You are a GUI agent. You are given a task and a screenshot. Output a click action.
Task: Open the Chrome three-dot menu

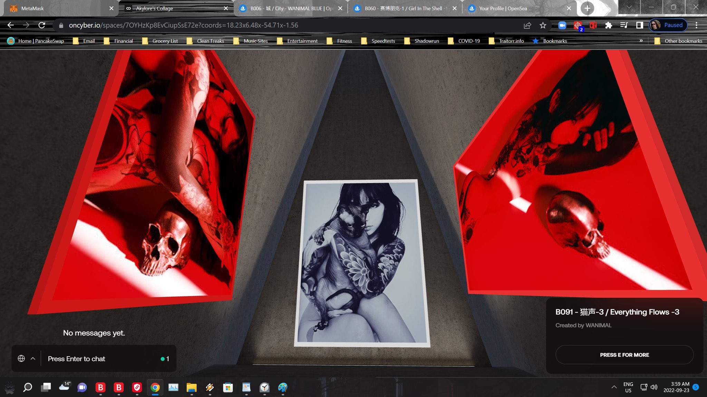coord(696,25)
